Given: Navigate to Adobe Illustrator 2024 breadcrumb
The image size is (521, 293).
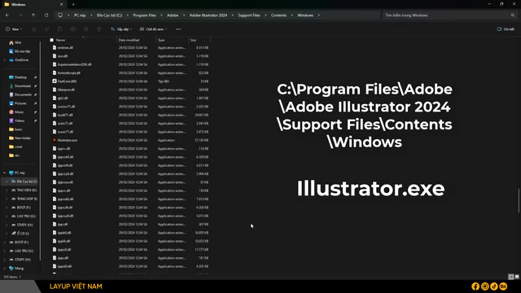Looking at the screenshot, I should (208, 15).
